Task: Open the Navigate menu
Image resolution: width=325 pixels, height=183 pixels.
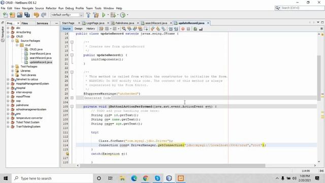Action: pyautogui.click(x=27, y=8)
